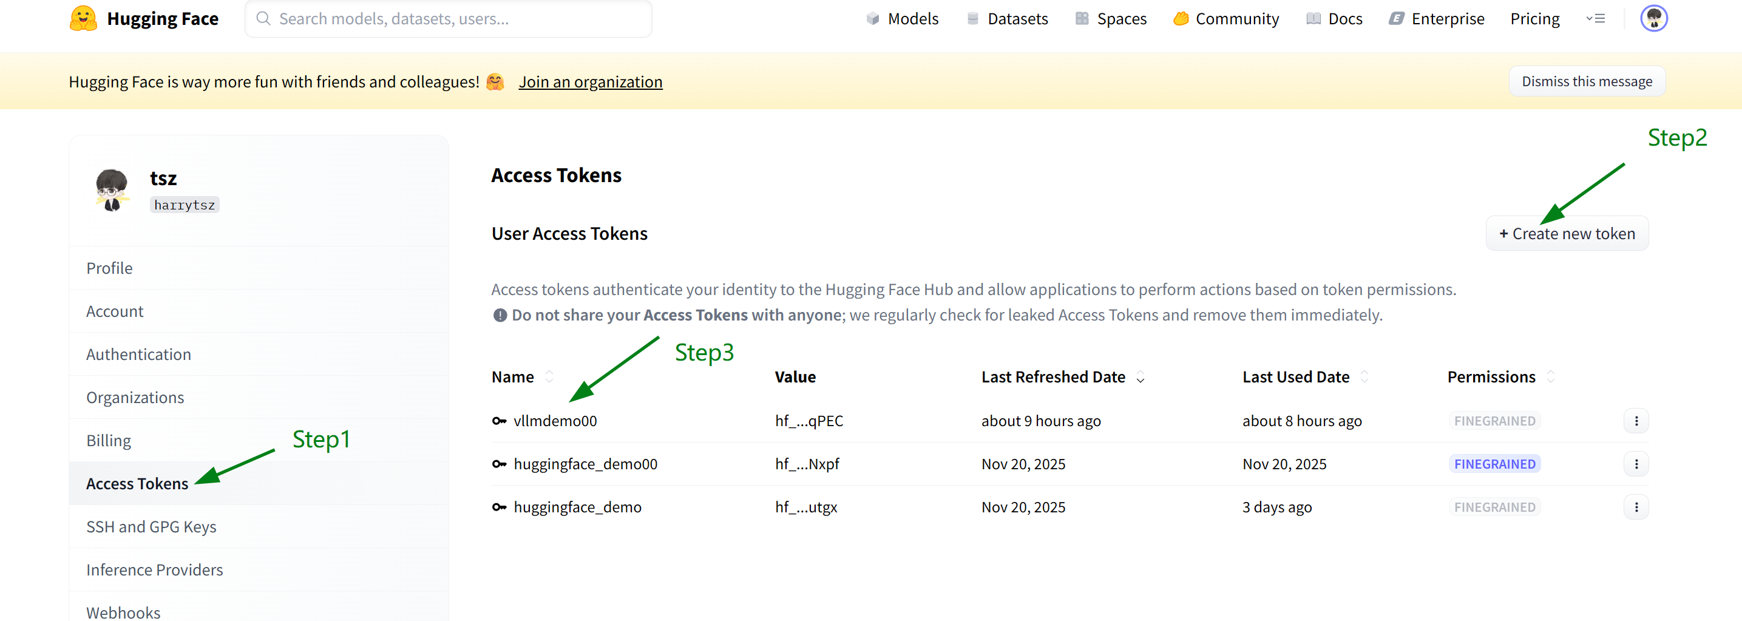The width and height of the screenshot is (1742, 621).
Task: Click key icon next to huggingface_demo00
Action: point(499,464)
